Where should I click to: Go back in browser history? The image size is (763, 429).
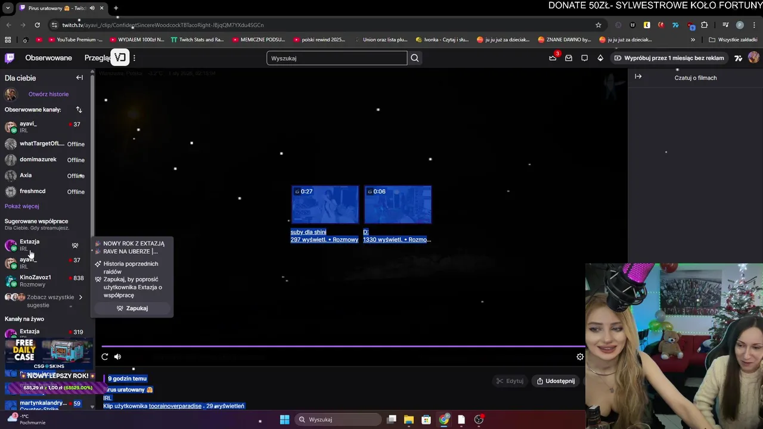pos(8,25)
